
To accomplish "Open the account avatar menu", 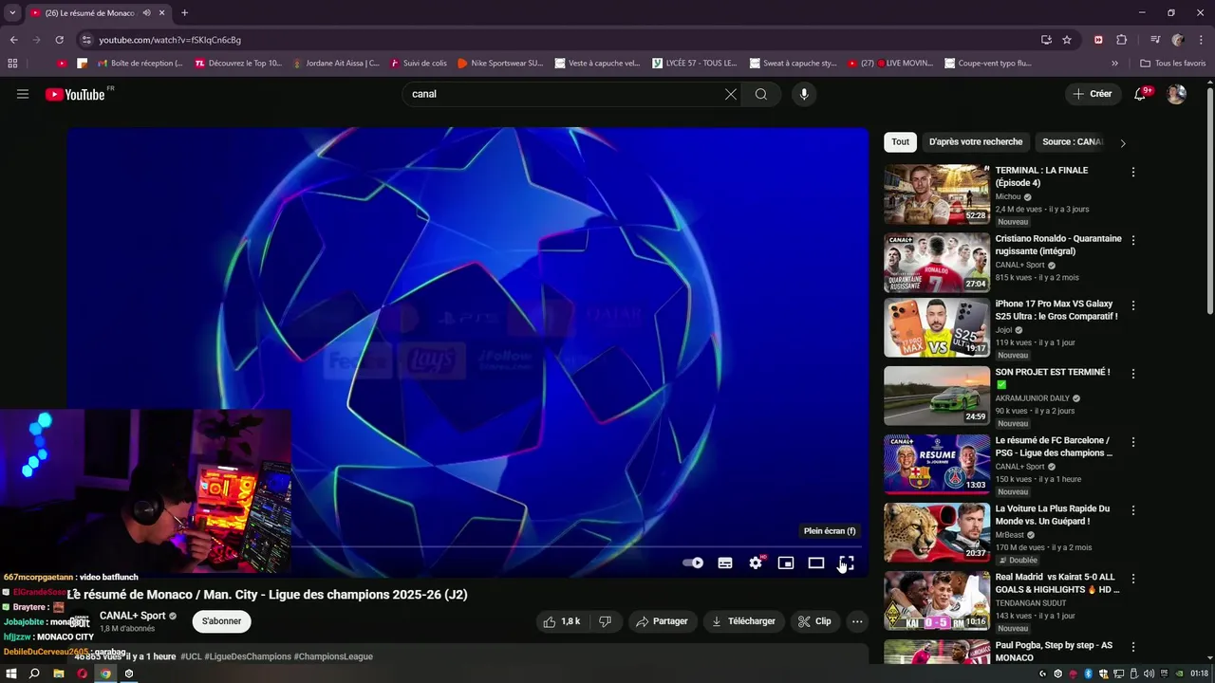I will tap(1176, 94).
